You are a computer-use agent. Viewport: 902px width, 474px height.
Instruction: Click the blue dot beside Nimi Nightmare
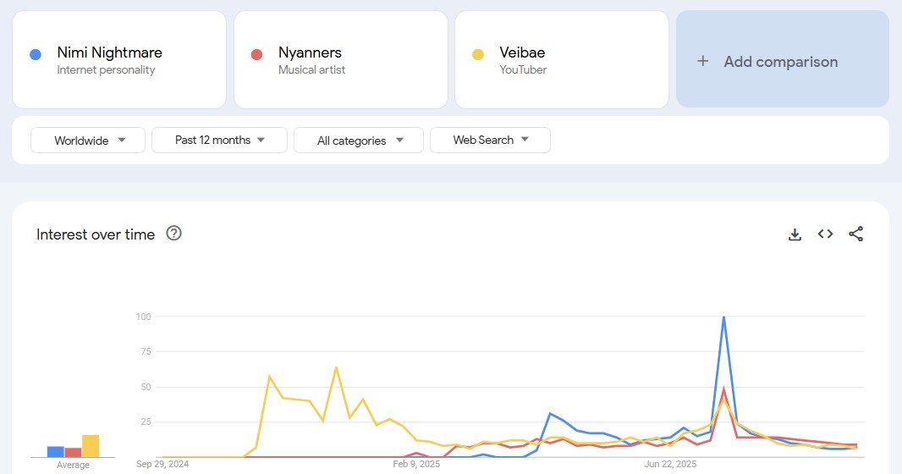click(x=36, y=55)
